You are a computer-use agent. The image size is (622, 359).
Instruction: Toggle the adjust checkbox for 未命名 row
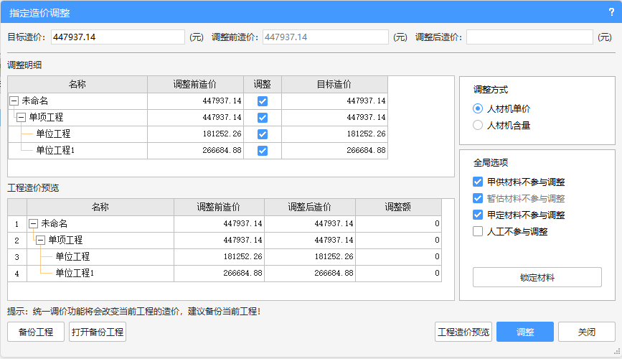[x=263, y=101]
